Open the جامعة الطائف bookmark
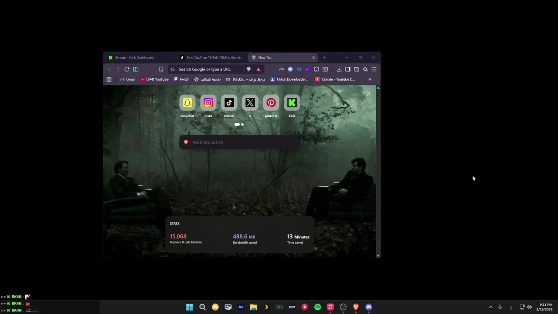This screenshot has width=558, height=314. coord(208,79)
